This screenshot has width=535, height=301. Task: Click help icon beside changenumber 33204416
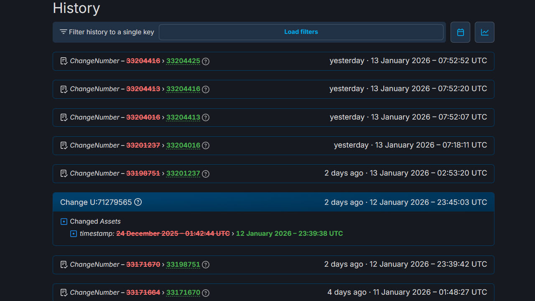click(x=206, y=89)
